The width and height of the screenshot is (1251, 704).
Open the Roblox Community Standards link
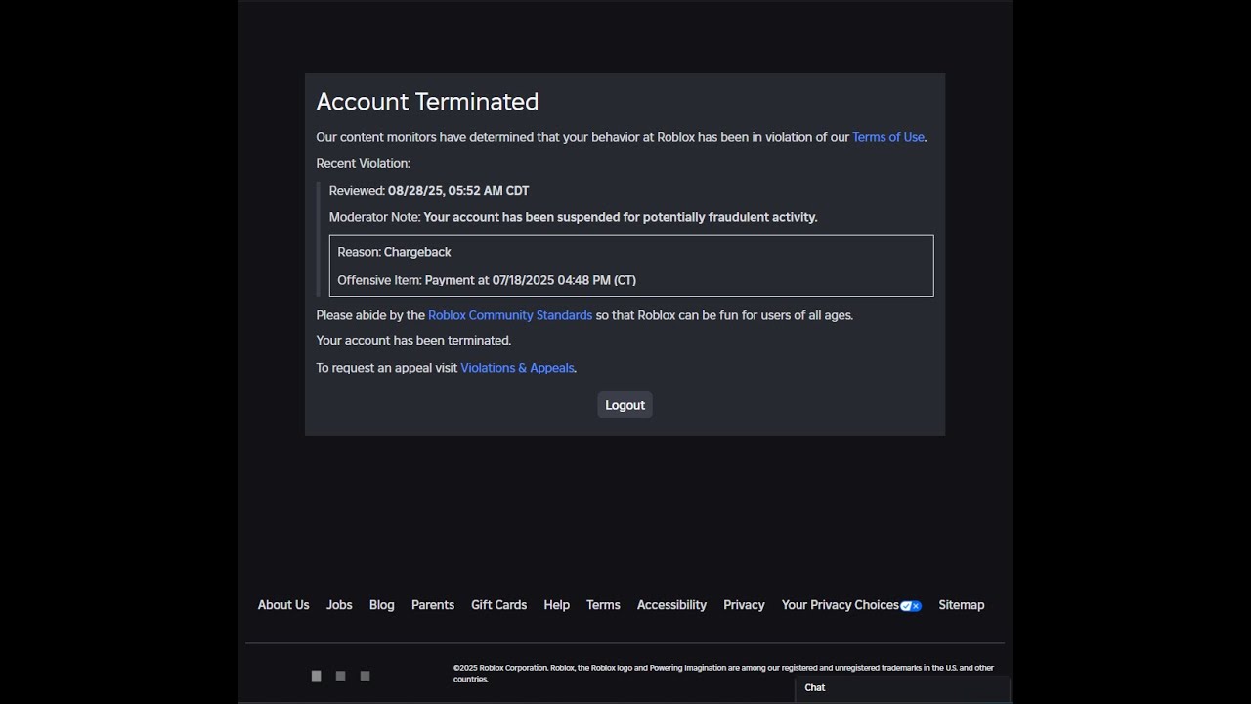(510, 315)
